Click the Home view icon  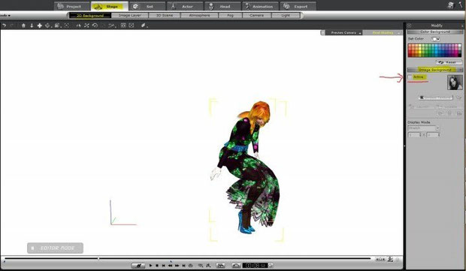pos(23,26)
